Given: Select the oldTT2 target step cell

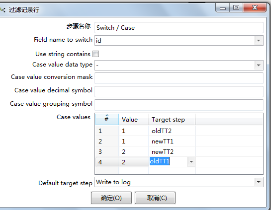Looking at the screenshot, I should [172, 131].
